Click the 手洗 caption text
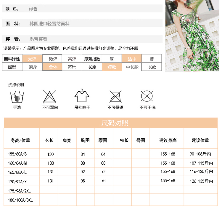The height and width of the screenshot is (207, 222). (17, 107)
